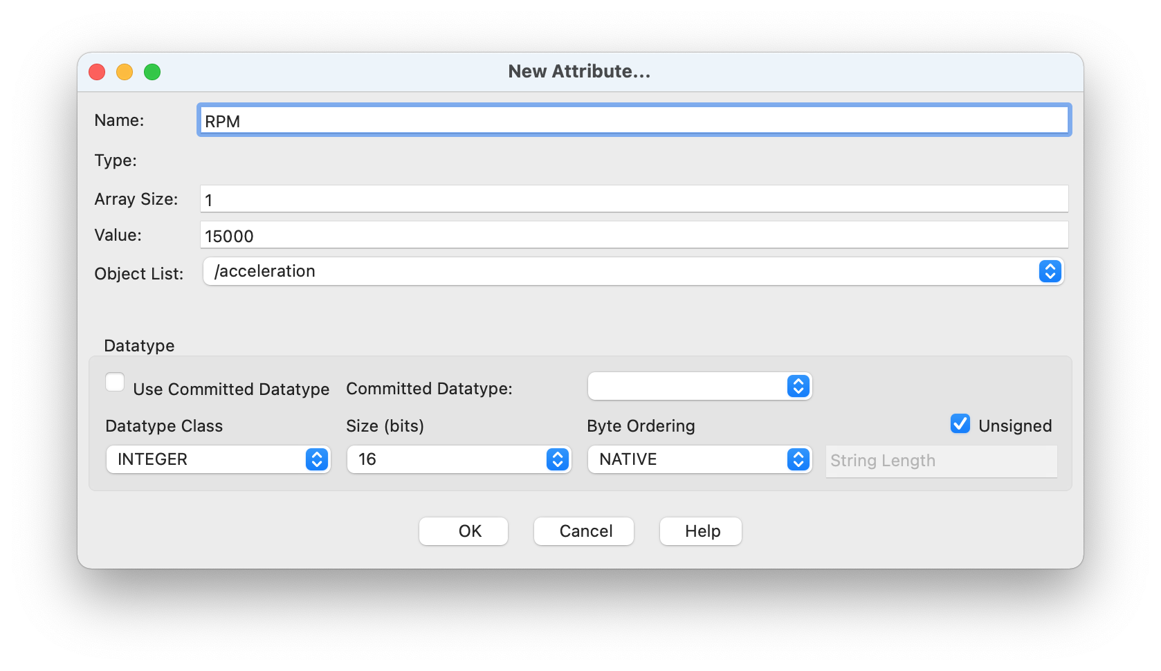Enable Use Committed Datatype

point(115,381)
